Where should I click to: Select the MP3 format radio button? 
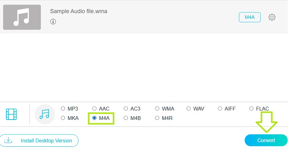tap(63, 109)
